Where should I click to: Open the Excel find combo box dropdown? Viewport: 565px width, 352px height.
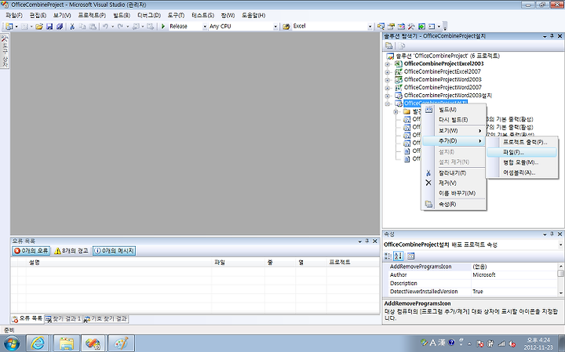370,27
